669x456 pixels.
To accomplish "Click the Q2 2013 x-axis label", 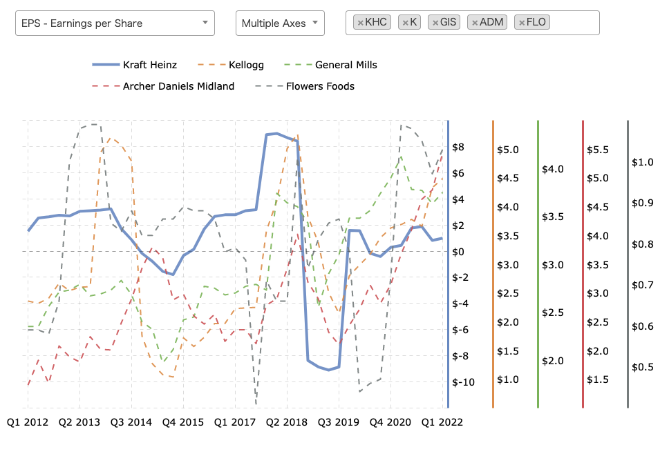I will (79, 422).
